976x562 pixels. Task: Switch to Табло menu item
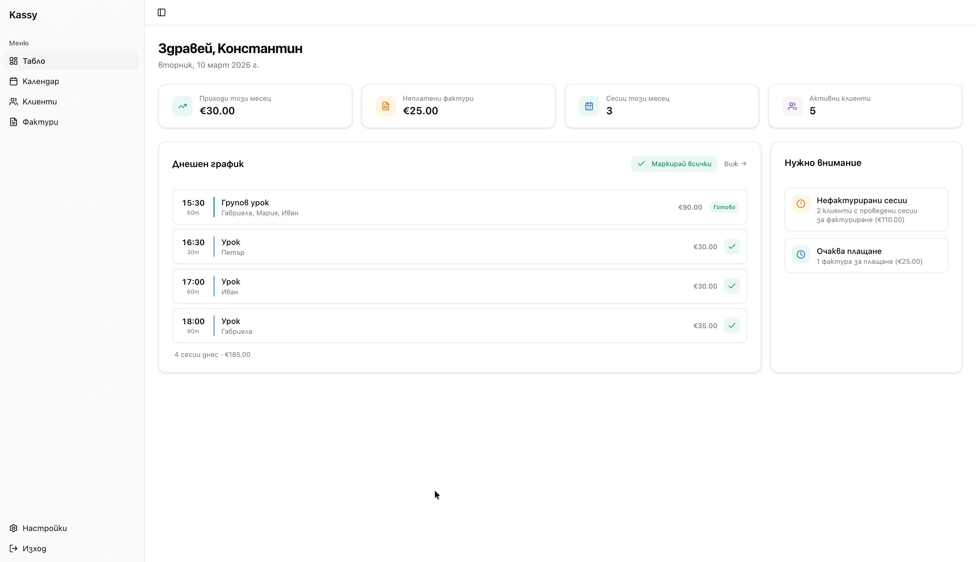(x=33, y=61)
